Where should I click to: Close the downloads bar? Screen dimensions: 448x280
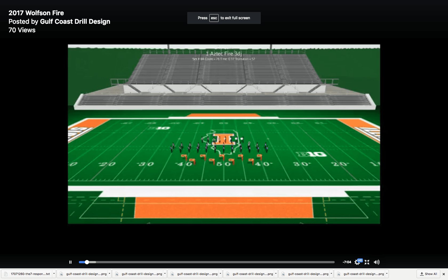click(444, 274)
